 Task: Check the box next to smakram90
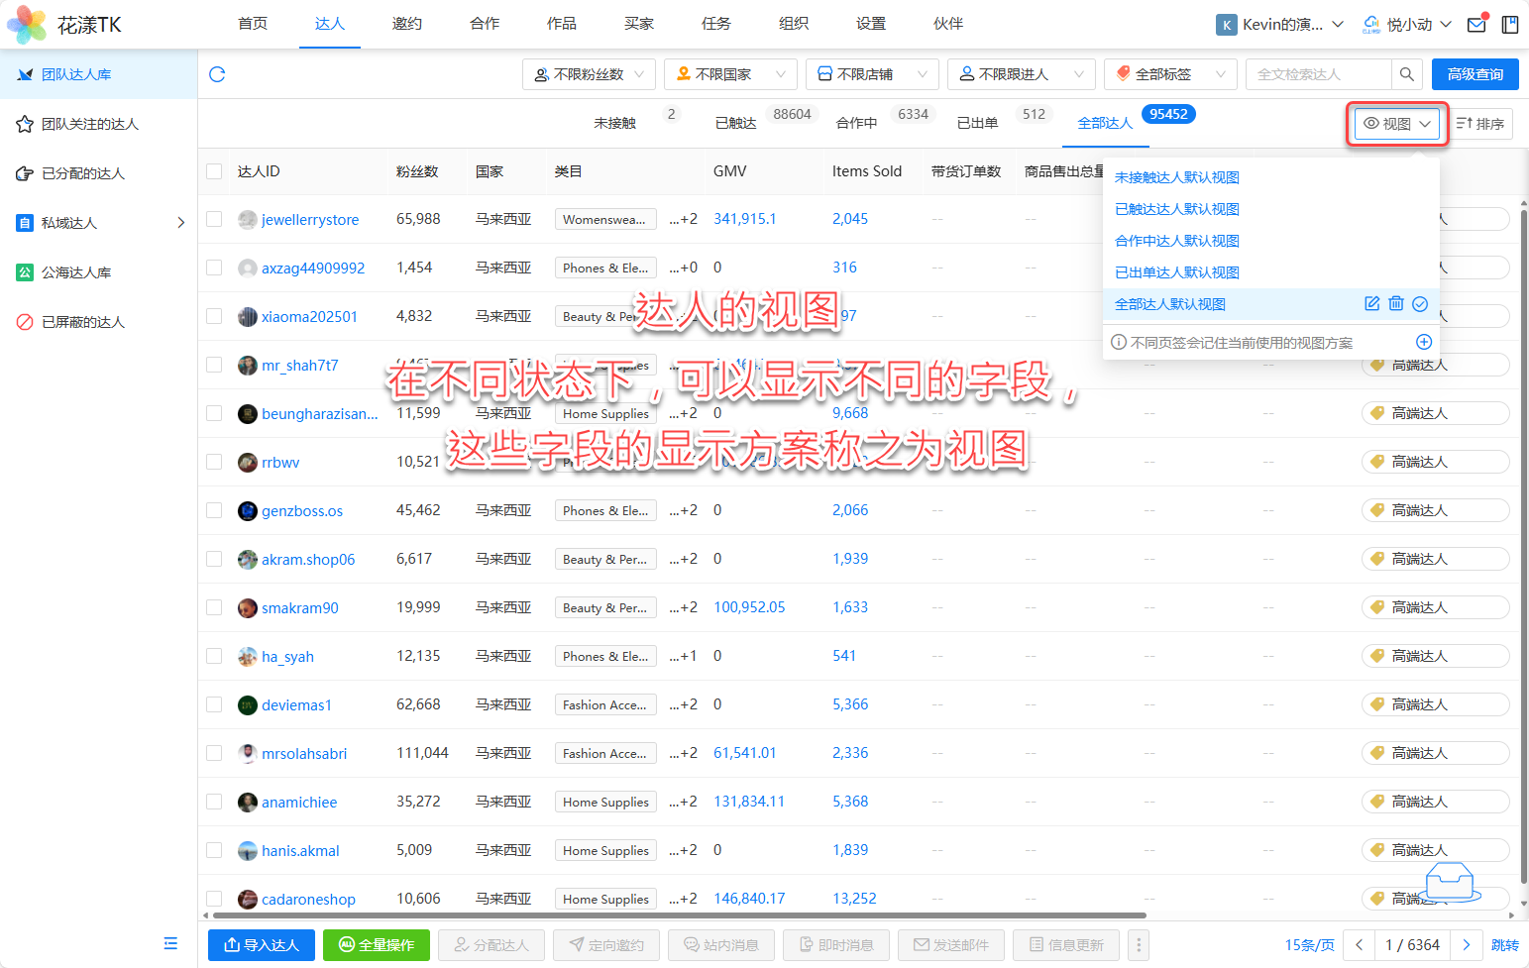click(x=214, y=607)
